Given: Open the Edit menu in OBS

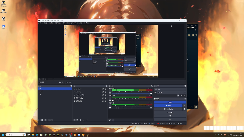Looking at the screenshot, I should 46,23.
